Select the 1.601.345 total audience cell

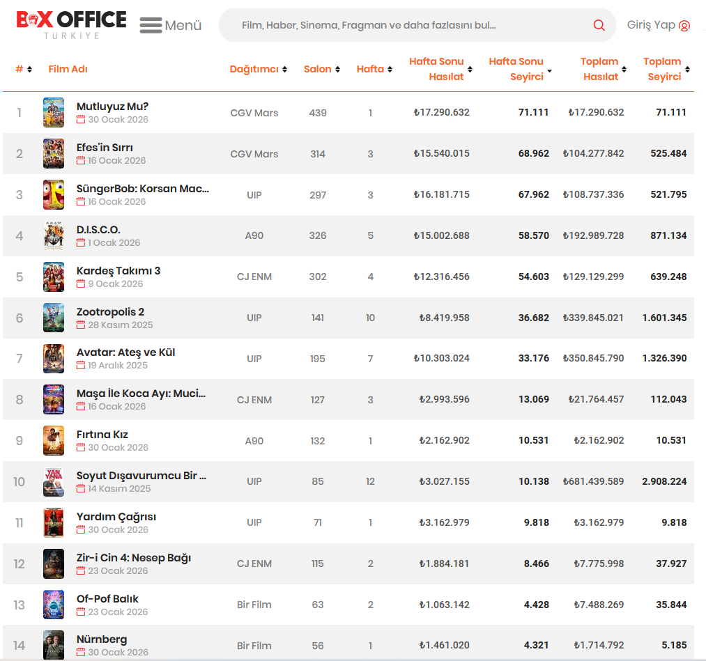click(664, 318)
